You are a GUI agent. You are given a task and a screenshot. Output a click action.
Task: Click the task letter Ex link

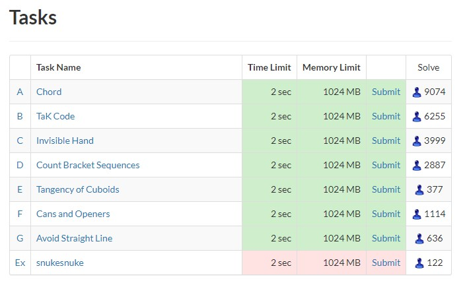click(20, 263)
